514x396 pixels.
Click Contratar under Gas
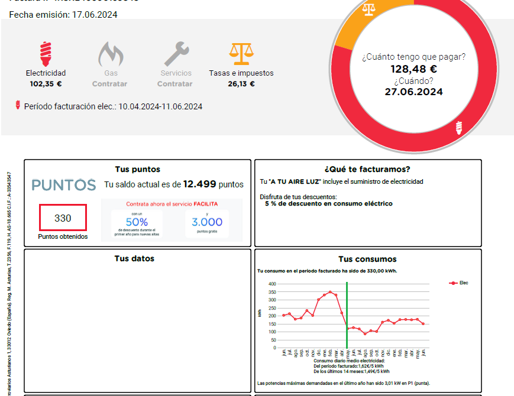109,84
